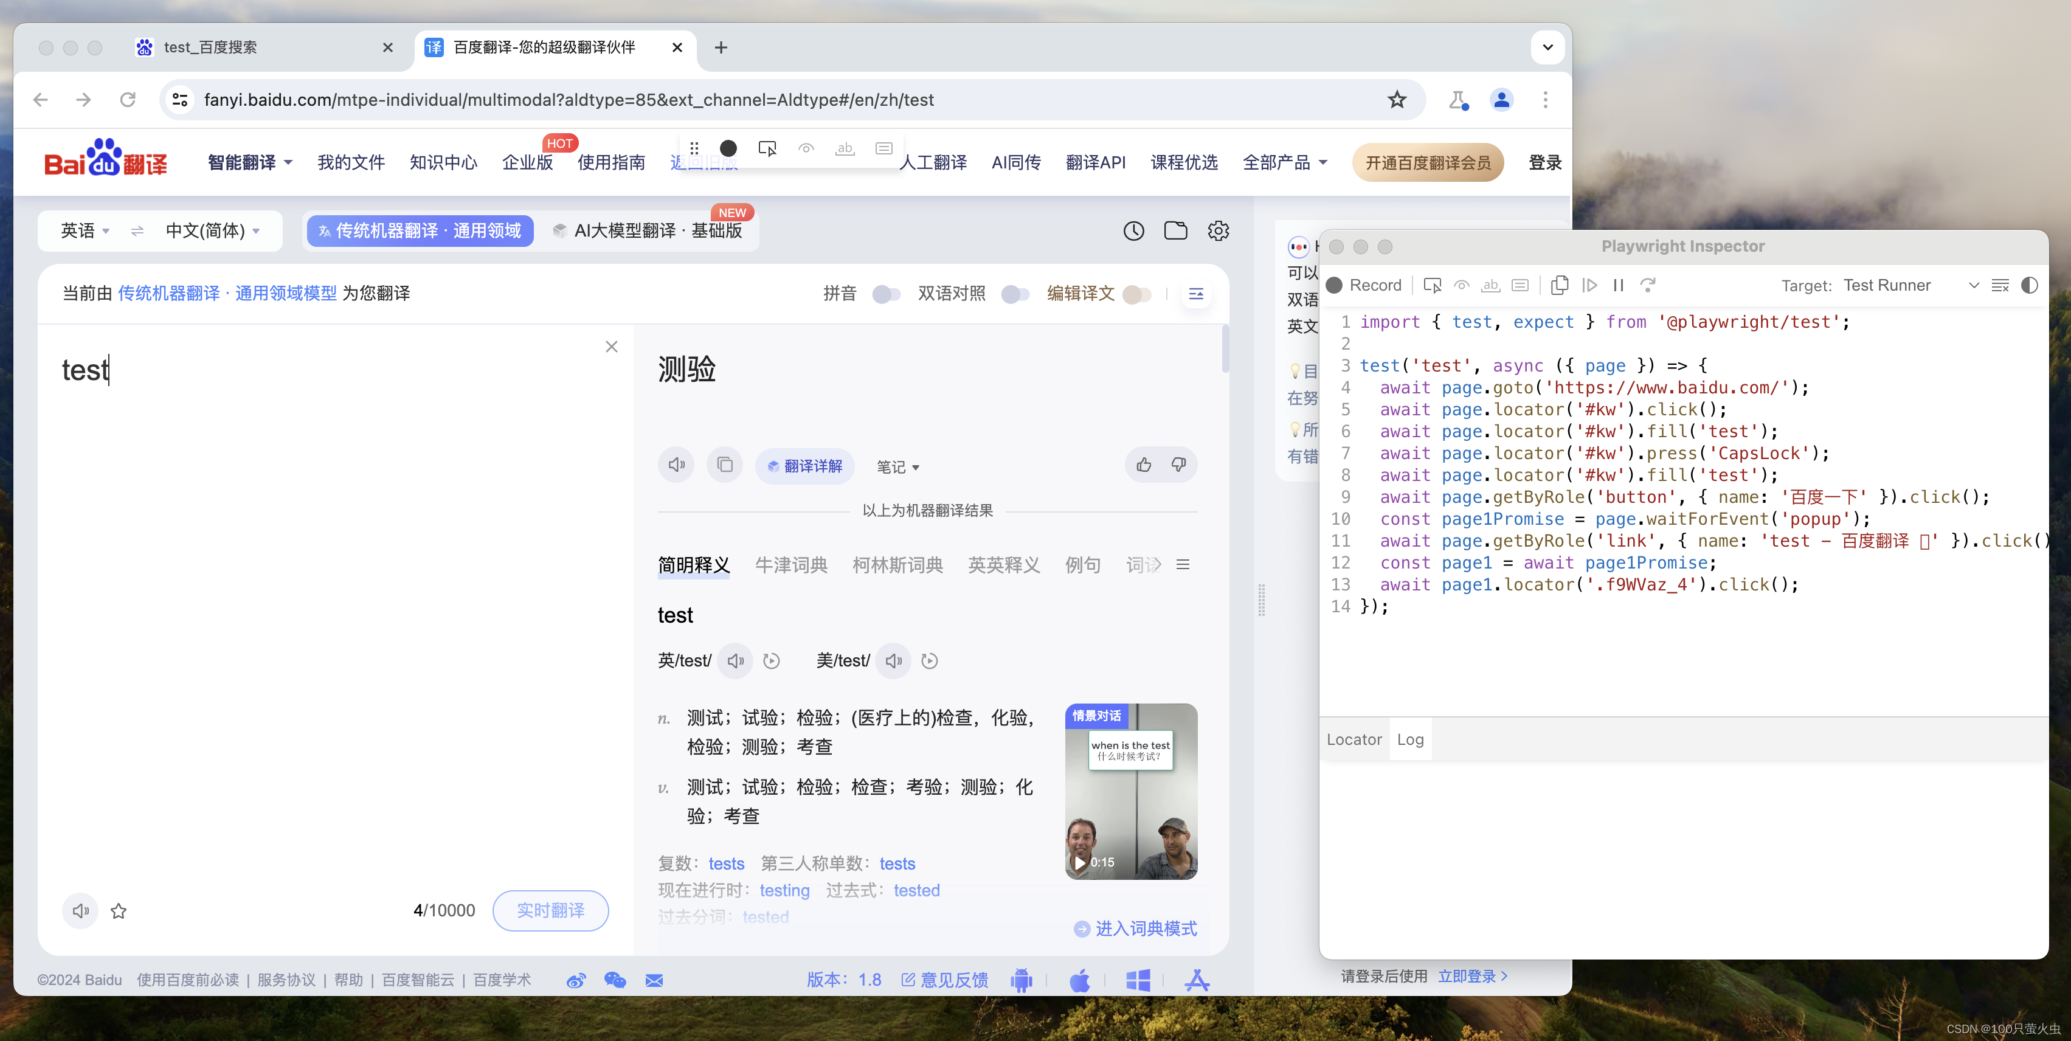The width and height of the screenshot is (2071, 1041).
Task: Switch to test_百度搜索 browser tab
Action: point(265,47)
